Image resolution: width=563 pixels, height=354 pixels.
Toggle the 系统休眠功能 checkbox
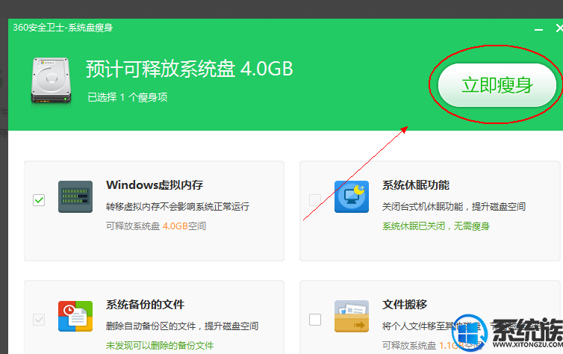click(315, 200)
